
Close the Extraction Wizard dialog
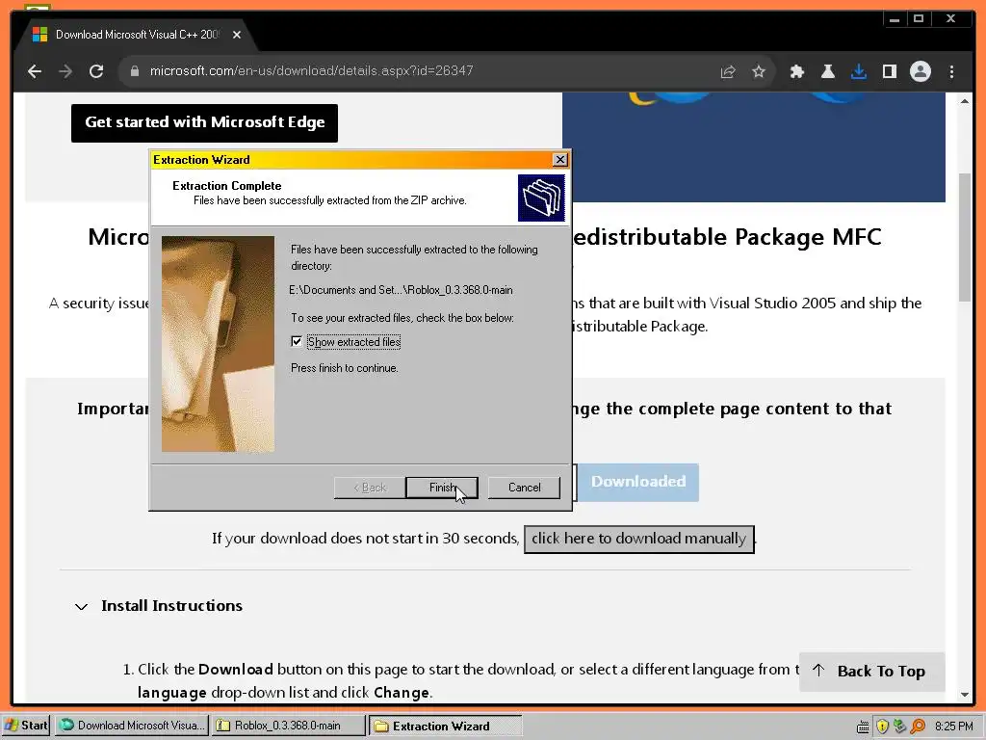[559, 160]
